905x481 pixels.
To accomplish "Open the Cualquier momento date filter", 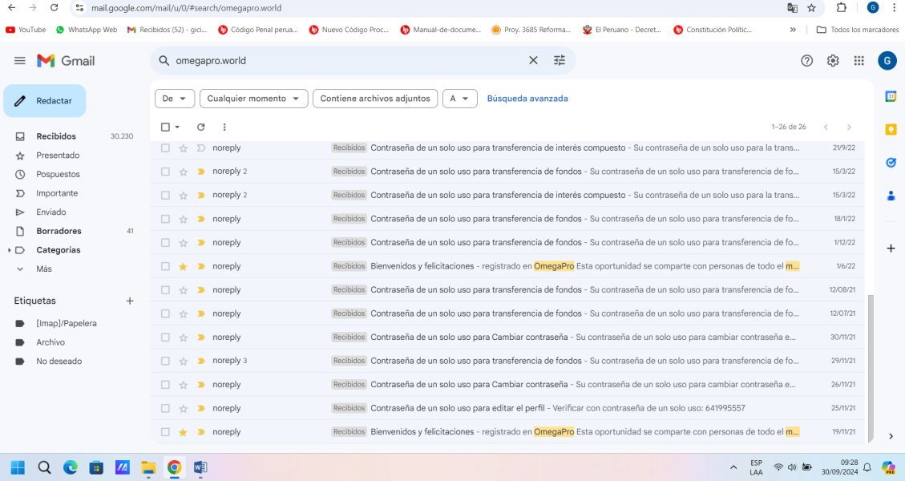I will click(x=253, y=99).
